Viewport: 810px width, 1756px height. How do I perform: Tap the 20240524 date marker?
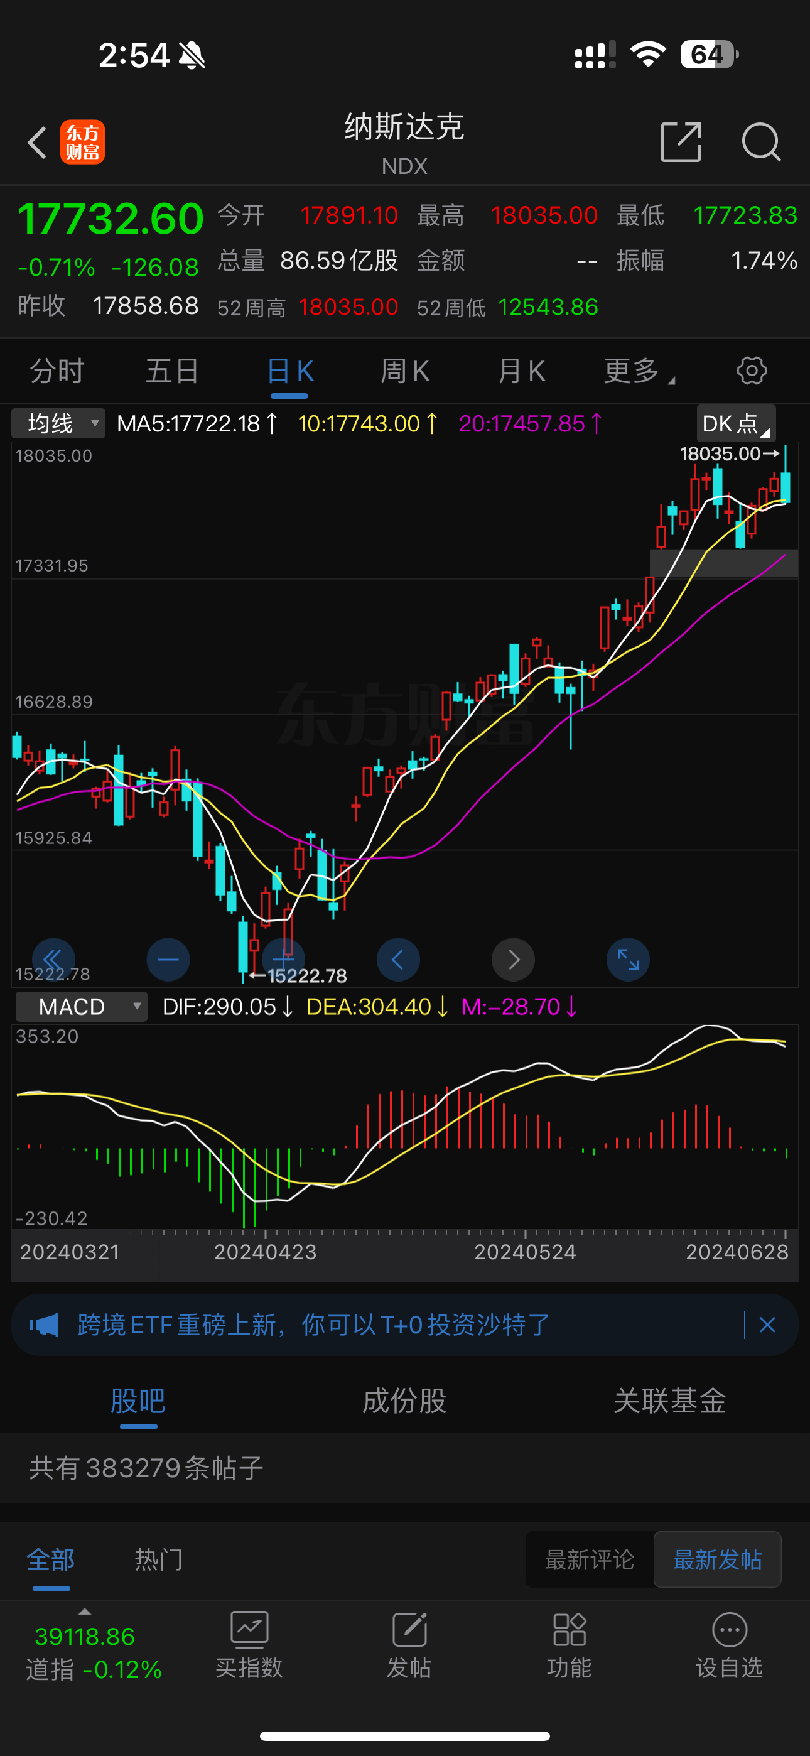525,1252
